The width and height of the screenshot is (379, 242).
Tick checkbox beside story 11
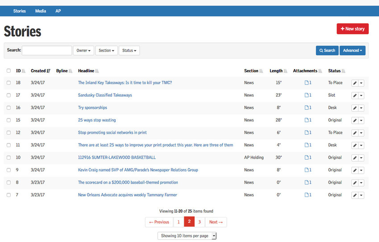[x=8, y=145]
